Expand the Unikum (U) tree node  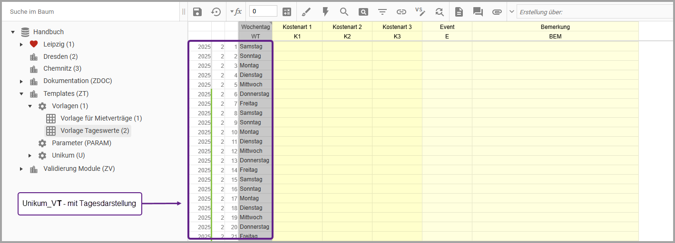(30, 156)
